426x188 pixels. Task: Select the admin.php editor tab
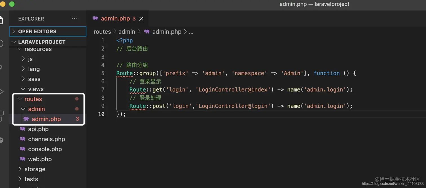(x=118, y=19)
